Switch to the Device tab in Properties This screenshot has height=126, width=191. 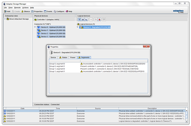tap(53, 58)
